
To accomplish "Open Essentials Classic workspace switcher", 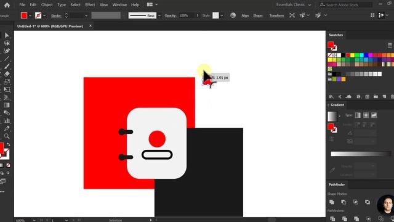I will [x=294, y=5].
